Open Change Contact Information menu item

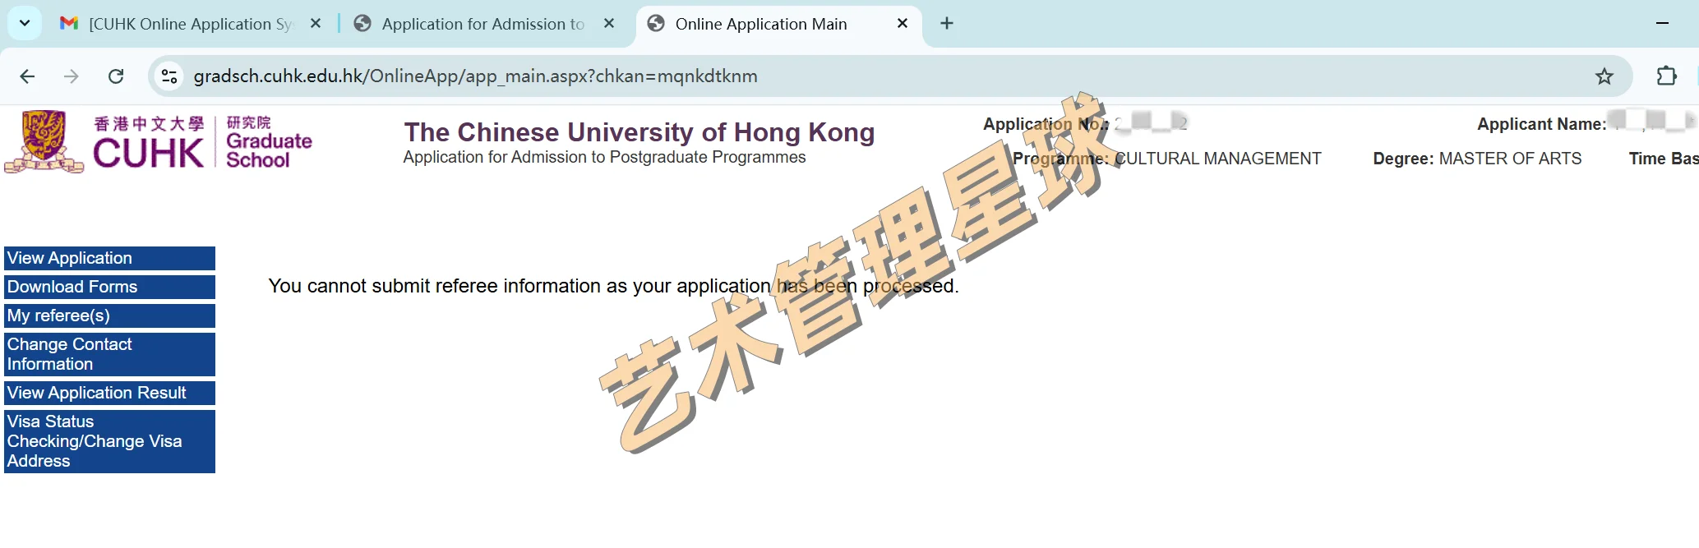coord(109,354)
